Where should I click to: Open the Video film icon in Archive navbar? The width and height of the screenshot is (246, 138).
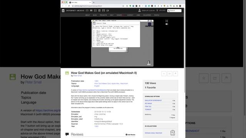click(x=95, y=10)
